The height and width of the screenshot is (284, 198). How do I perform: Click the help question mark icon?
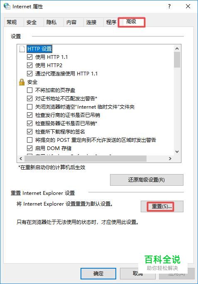click(x=169, y=6)
